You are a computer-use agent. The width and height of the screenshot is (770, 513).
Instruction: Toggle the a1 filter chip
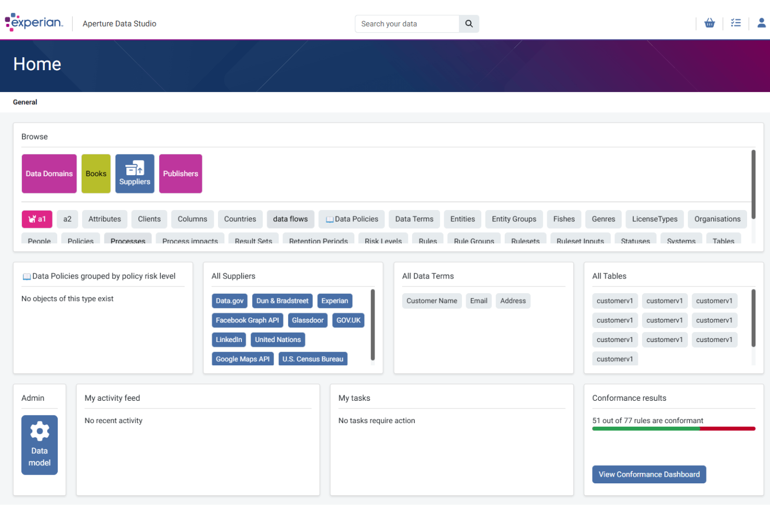tap(36, 219)
